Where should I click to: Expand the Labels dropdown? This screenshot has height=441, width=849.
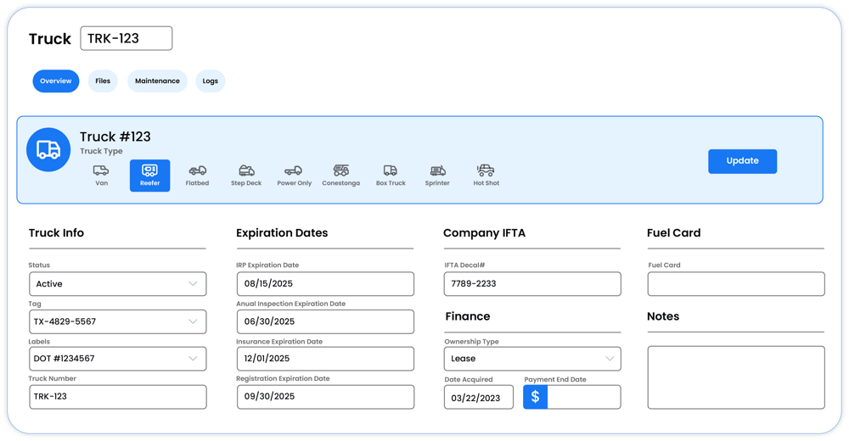pyautogui.click(x=117, y=359)
